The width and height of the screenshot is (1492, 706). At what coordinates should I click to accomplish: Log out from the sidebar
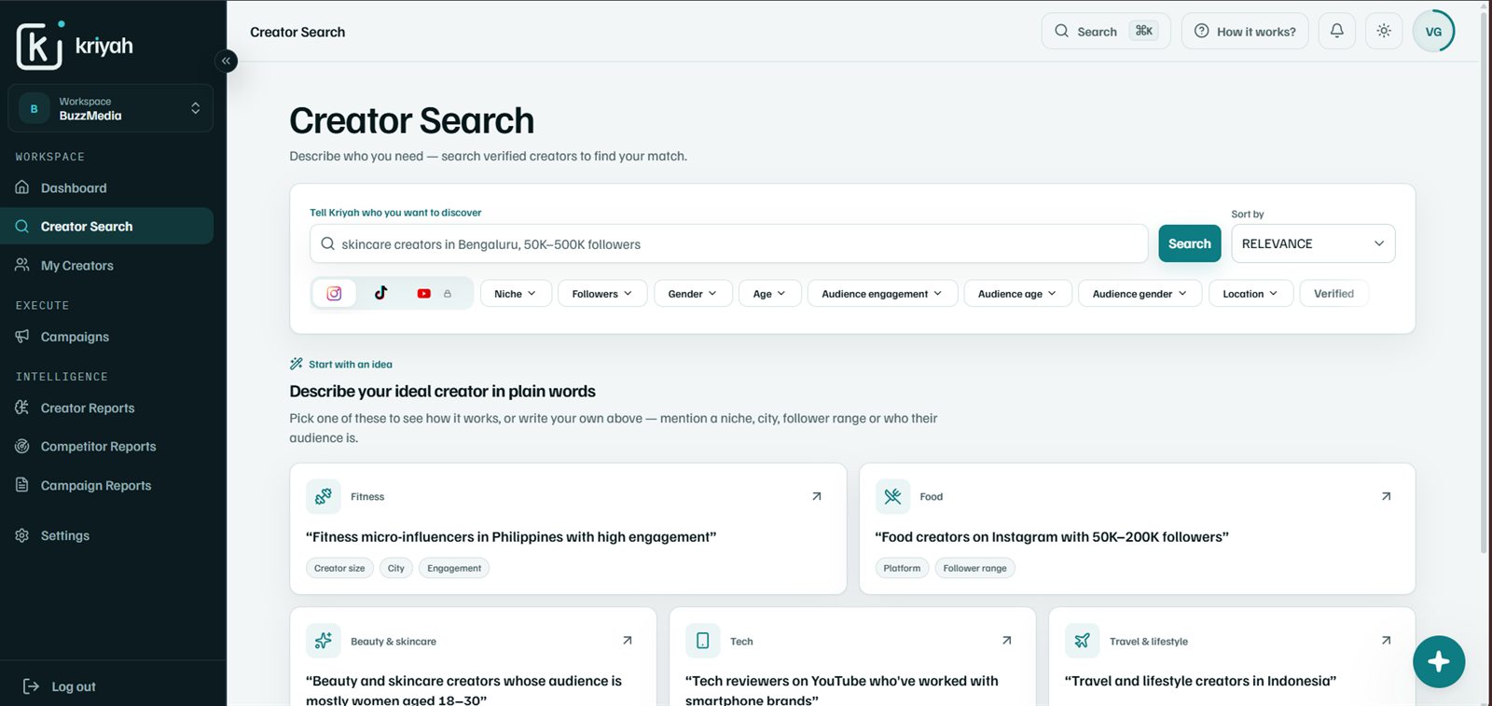pyautogui.click(x=61, y=686)
